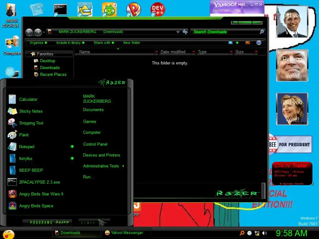319x239 pixels.
Task: Open Yahoo Messenger's Help menu
Action: pos(237,10)
